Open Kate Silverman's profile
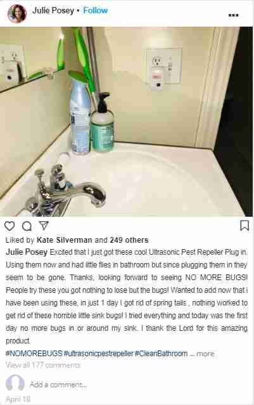The image size is (254, 405). click(x=64, y=240)
